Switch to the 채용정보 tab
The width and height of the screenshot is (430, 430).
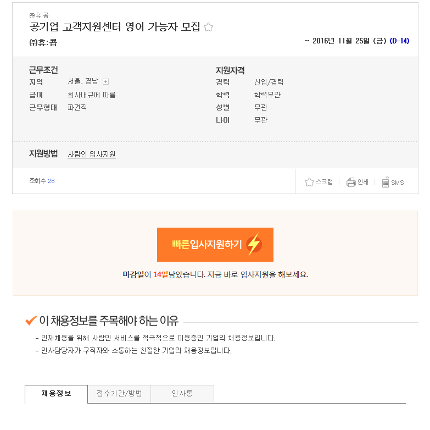[x=56, y=394]
